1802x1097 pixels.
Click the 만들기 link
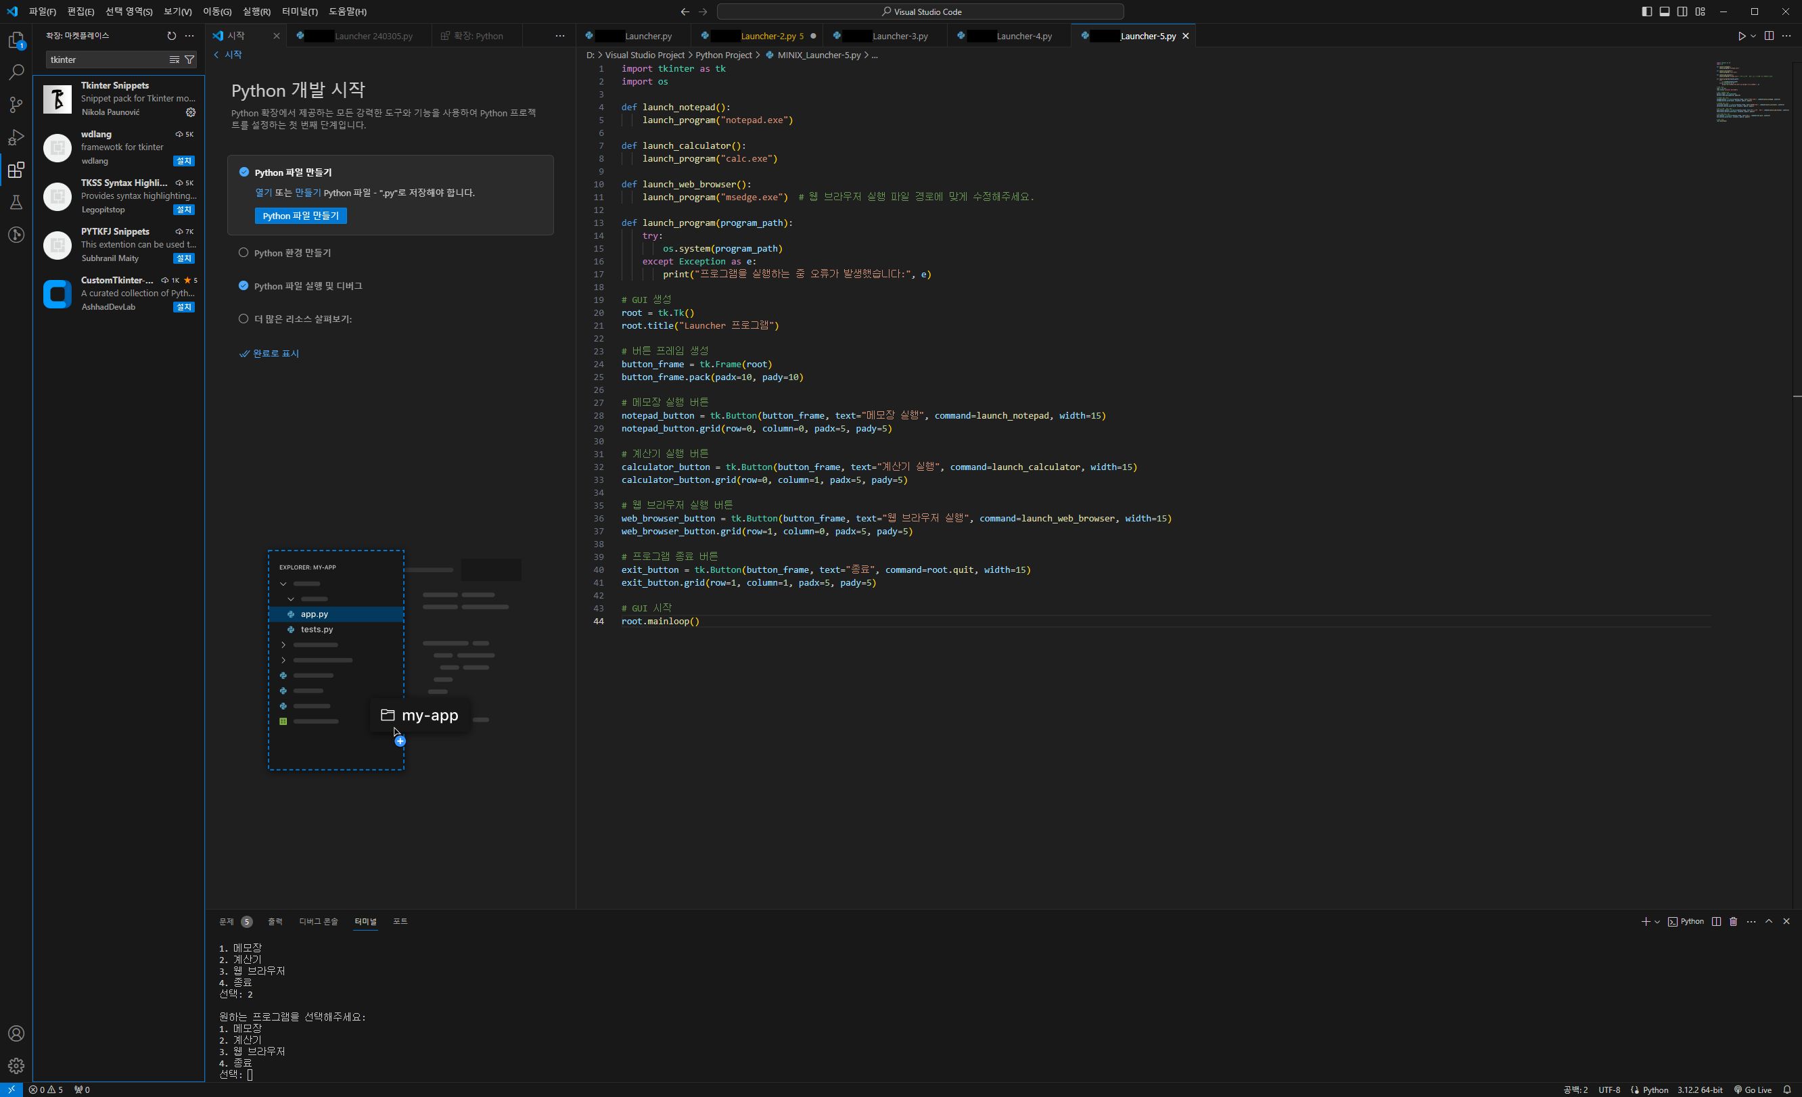coord(308,193)
